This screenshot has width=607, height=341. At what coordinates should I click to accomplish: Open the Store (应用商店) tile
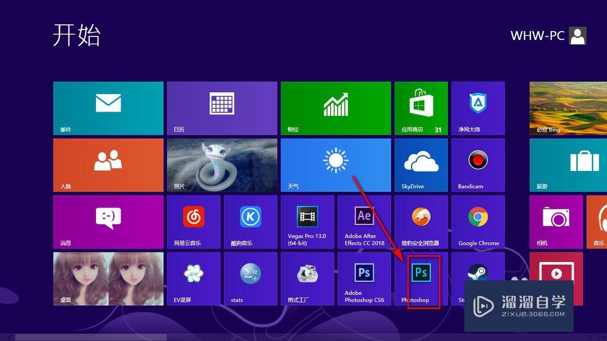[x=421, y=108]
